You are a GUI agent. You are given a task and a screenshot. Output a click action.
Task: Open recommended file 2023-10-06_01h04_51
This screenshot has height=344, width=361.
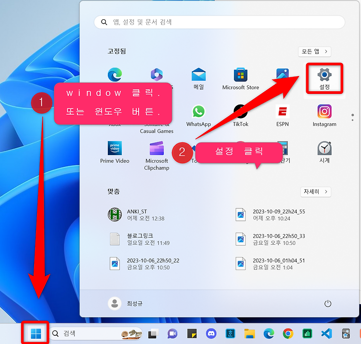[271, 264]
